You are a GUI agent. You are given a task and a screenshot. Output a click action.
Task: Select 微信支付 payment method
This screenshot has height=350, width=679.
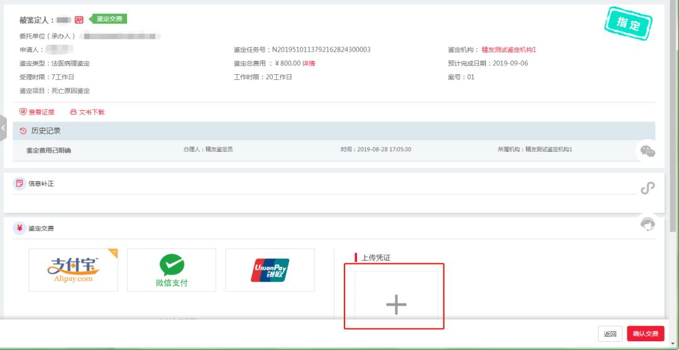pyautogui.click(x=172, y=270)
